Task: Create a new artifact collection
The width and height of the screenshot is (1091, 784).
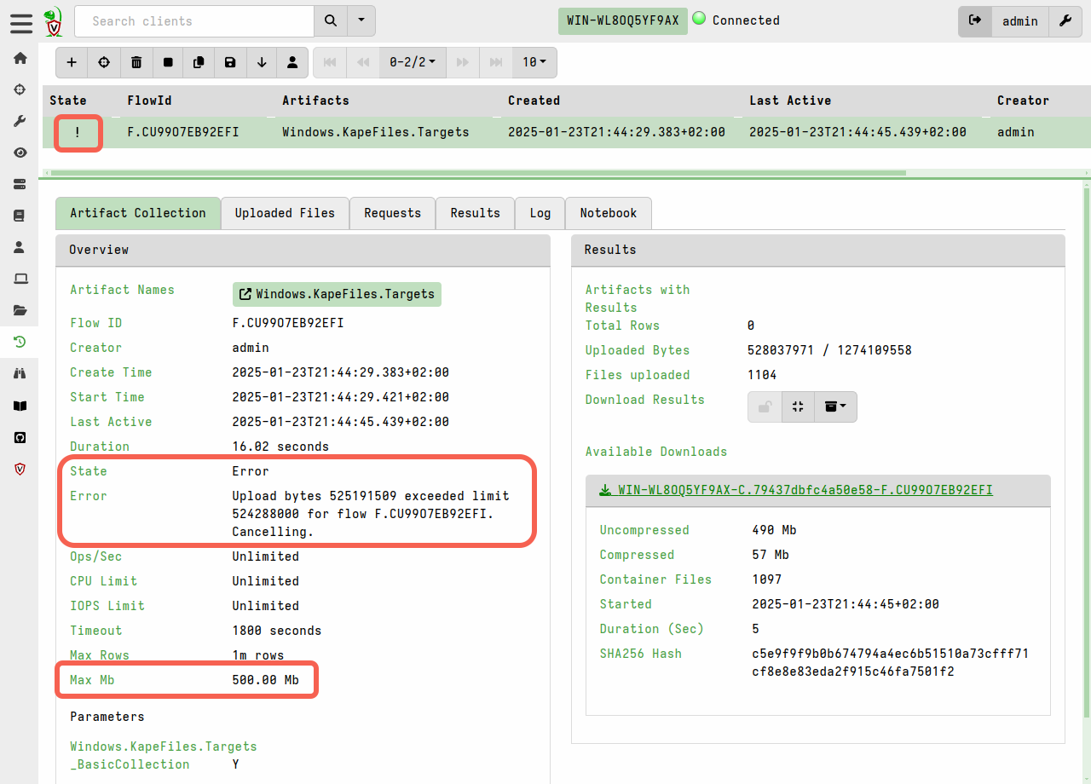Action: click(x=72, y=62)
